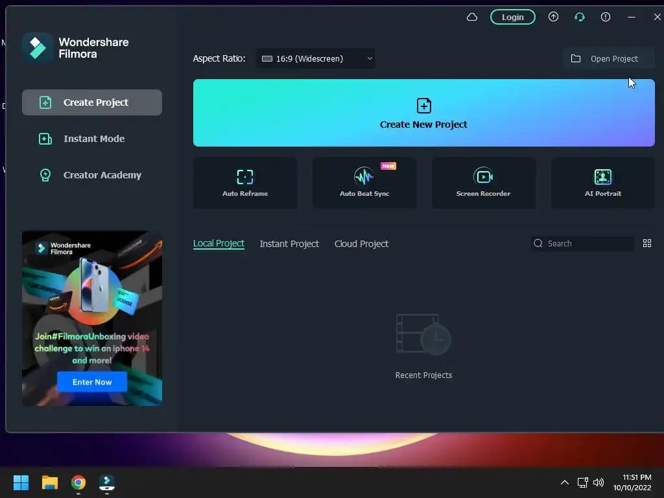664x498 pixels.
Task: Click the Instant Mode sidebar icon
Action: pyautogui.click(x=45, y=139)
